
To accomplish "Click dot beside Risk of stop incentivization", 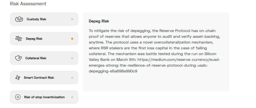I will pyautogui.click(x=72, y=97).
